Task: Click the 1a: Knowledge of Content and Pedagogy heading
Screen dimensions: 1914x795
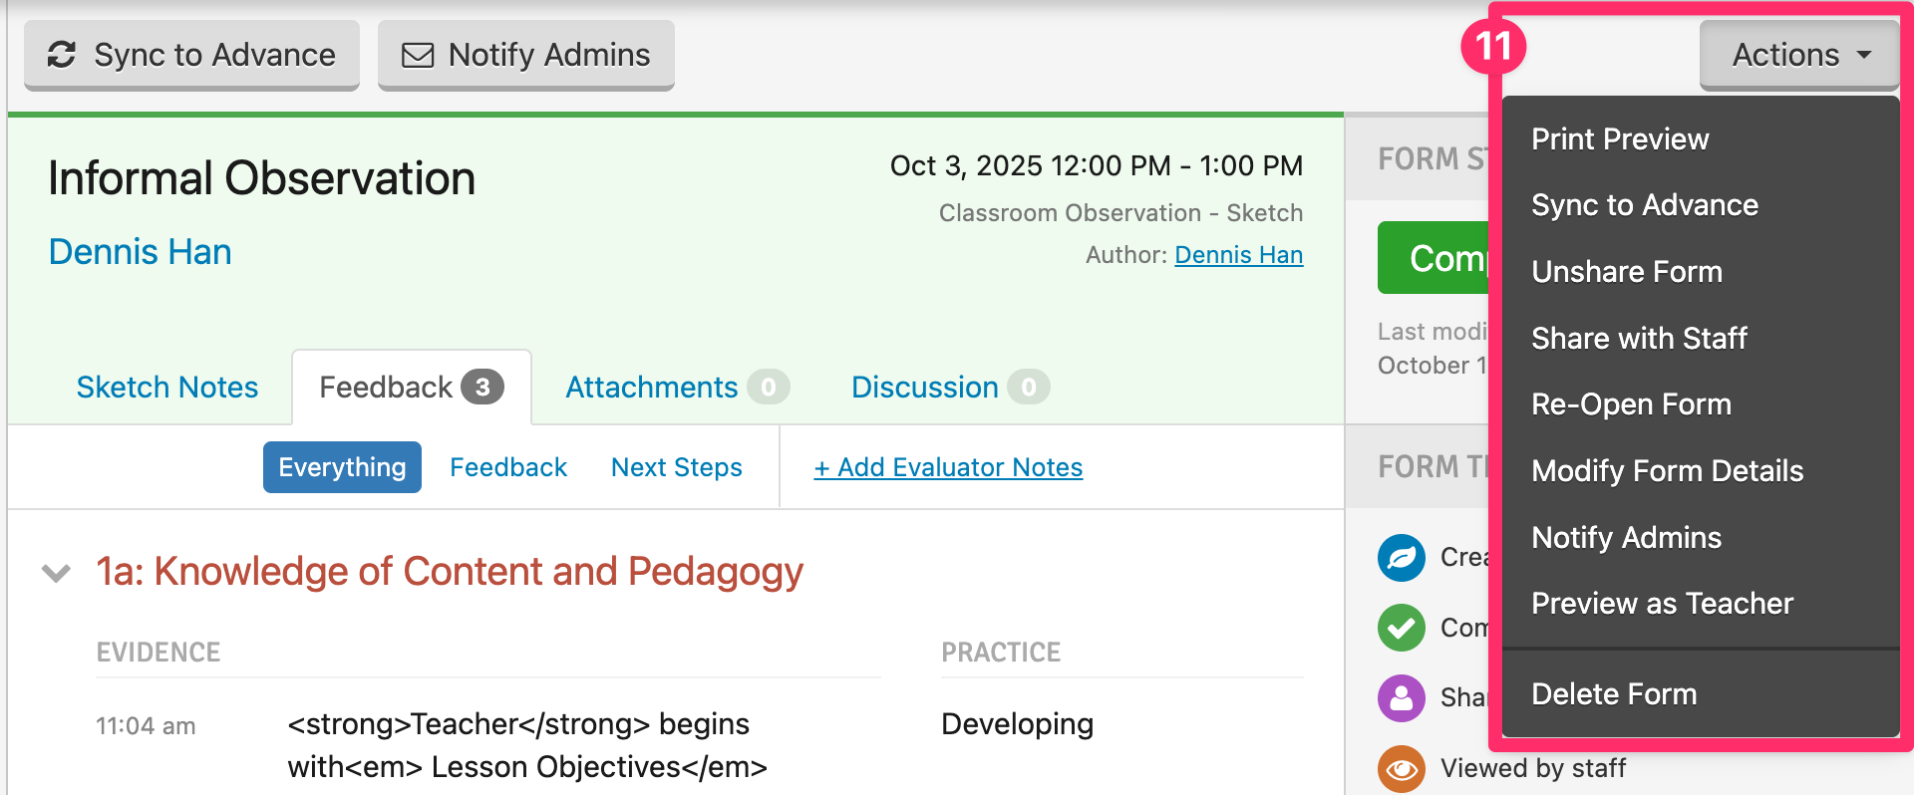Action: [x=450, y=572]
